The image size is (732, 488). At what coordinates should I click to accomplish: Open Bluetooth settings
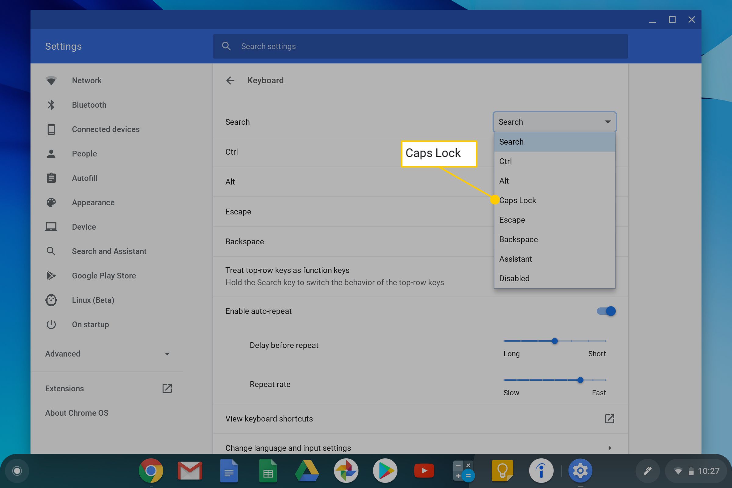pos(89,105)
